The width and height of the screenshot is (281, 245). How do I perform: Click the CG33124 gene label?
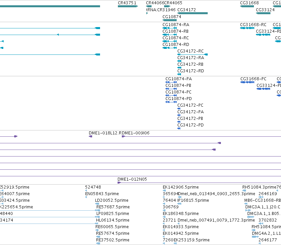[x=265, y=10]
